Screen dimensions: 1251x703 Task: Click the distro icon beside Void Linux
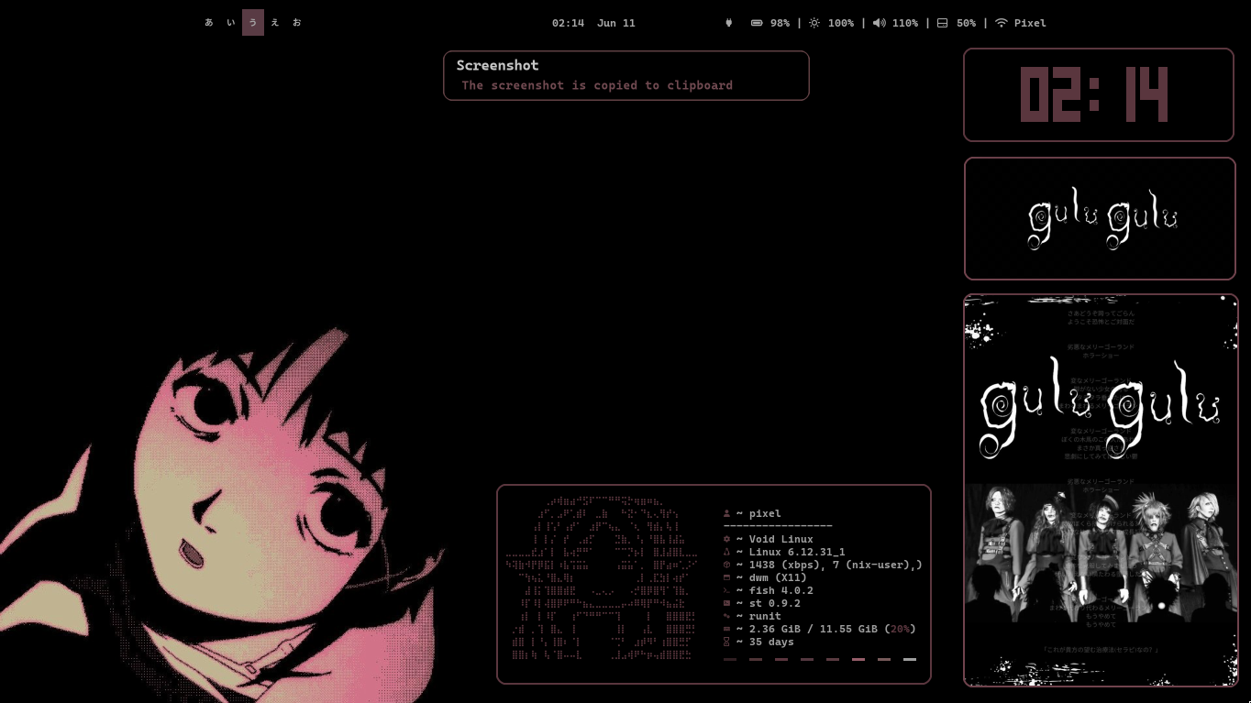pos(726,540)
